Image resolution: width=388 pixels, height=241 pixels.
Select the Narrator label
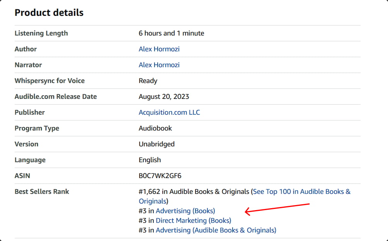pyautogui.click(x=28, y=65)
